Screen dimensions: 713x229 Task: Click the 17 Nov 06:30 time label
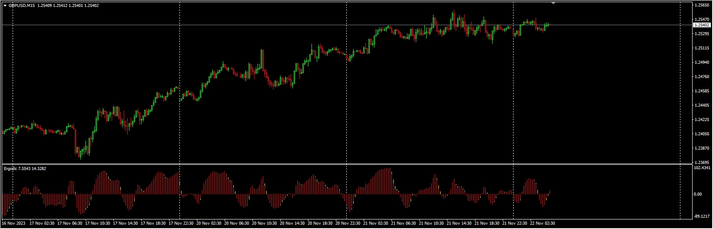pyautogui.click(x=69, y=223)
